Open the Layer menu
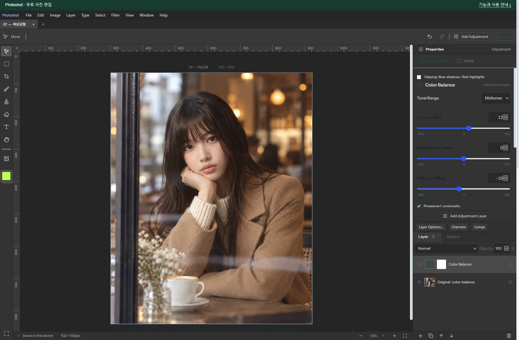 tap(71, 15)
